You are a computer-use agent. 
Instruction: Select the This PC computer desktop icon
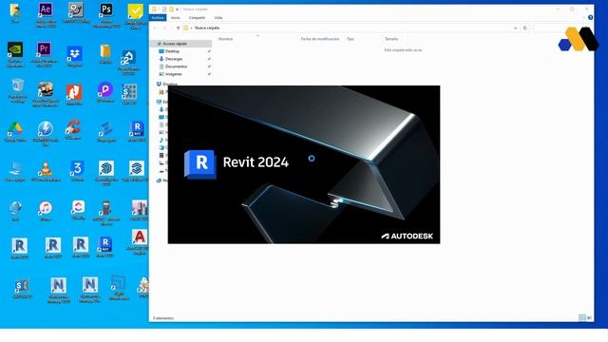[15, 169]
